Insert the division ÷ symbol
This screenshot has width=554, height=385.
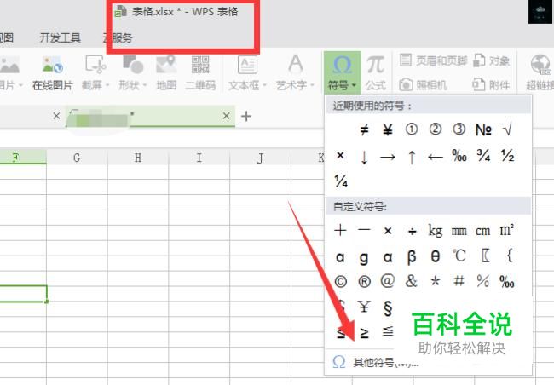[x=412, y=232]
